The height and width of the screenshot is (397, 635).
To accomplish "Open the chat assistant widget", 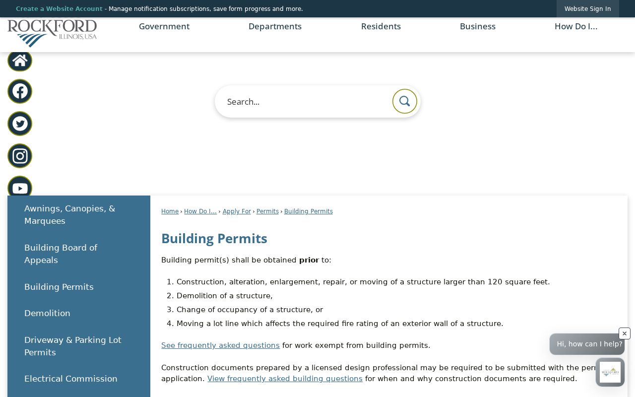I will coord(610,372).
